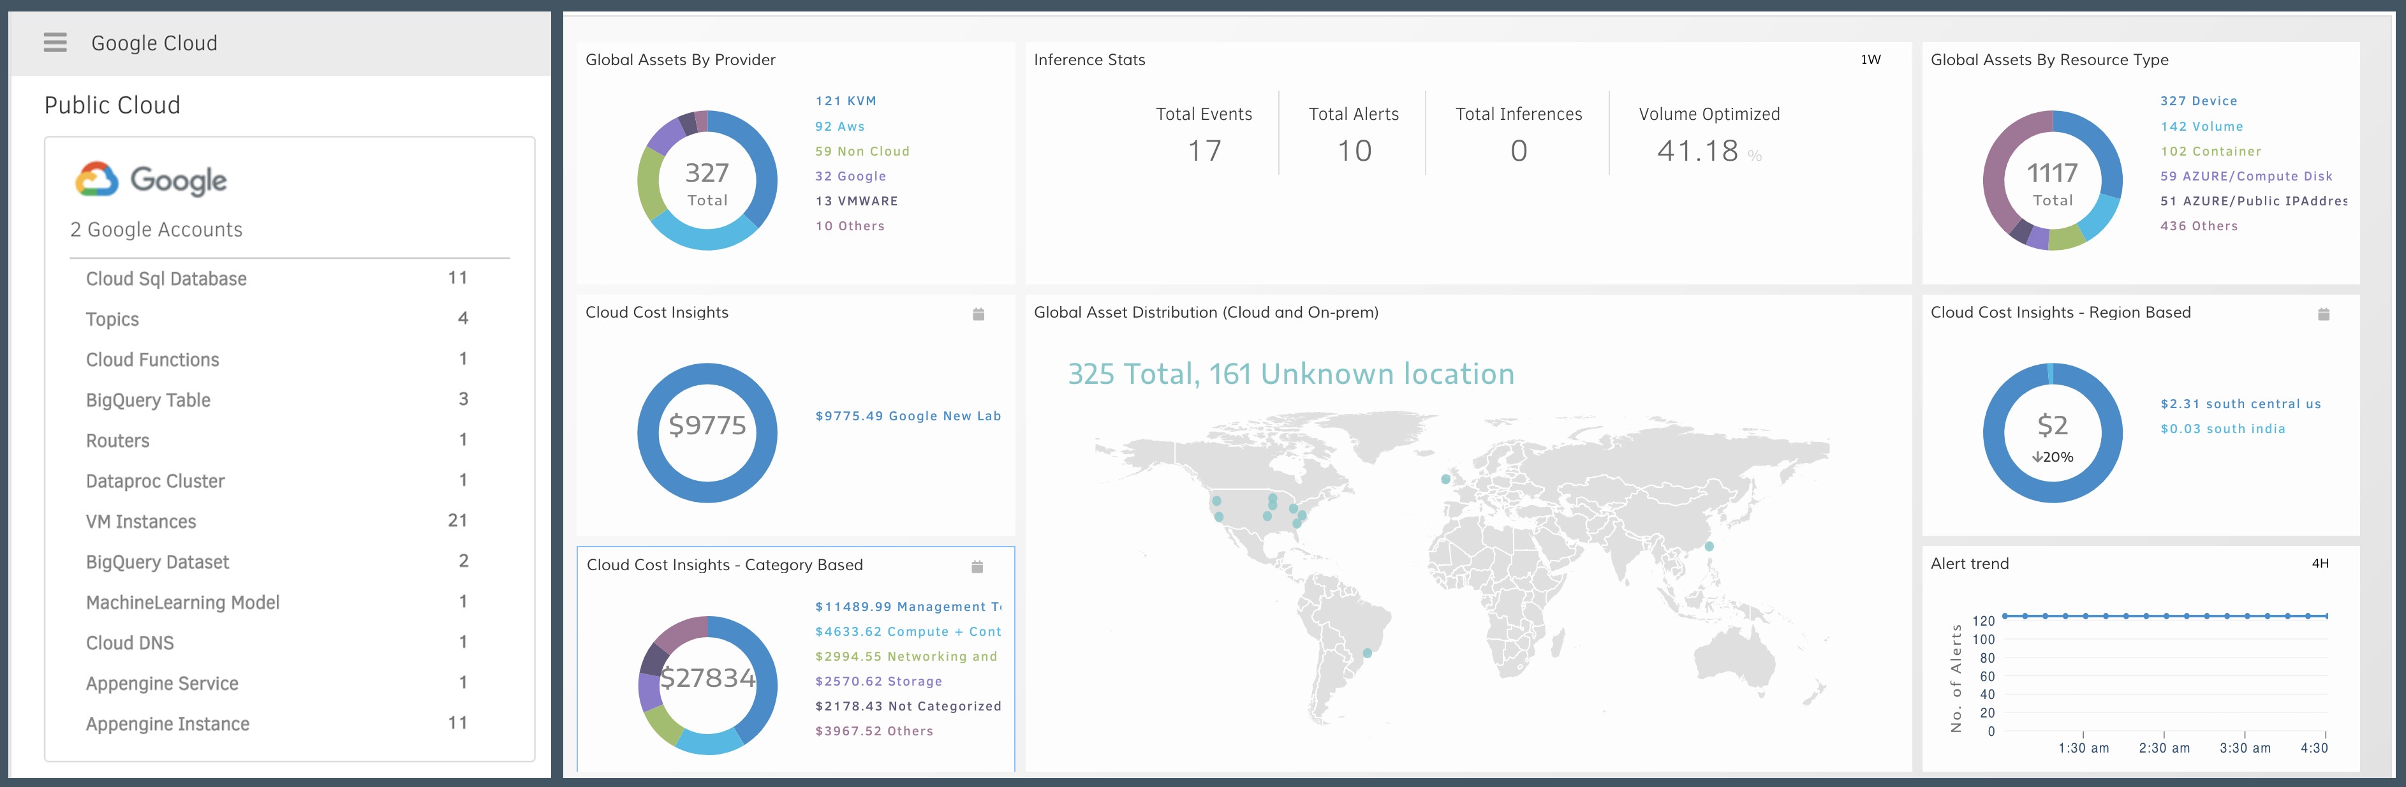Switch to the Public Cloud section

click(x=111, y=105)
